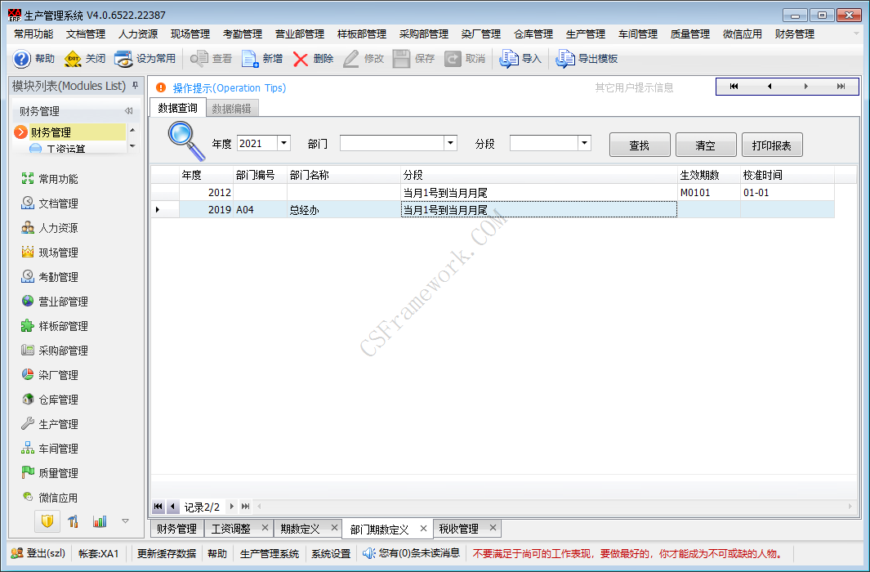870x572 pixels.
Task: Go to next record in grid footer
Action: tap(231, 506)
